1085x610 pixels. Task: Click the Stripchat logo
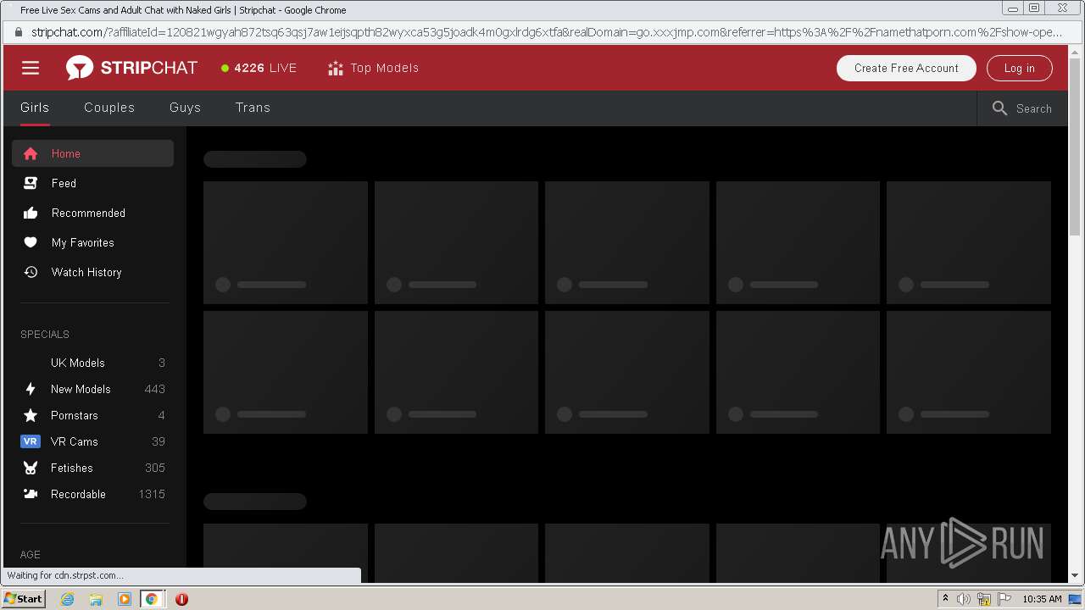pos(131,68)
